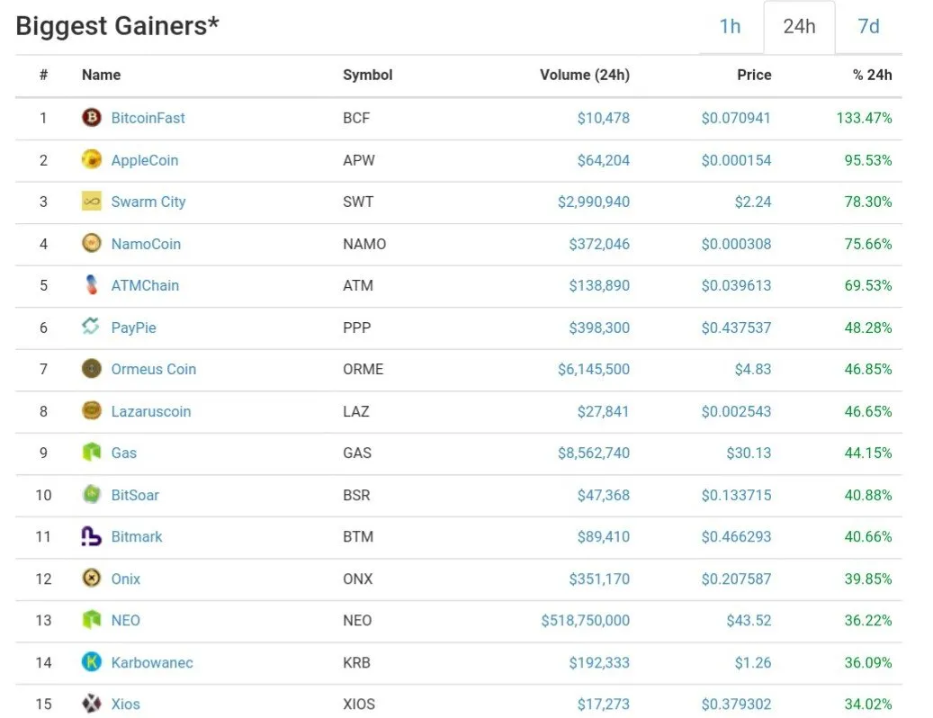
Task: Click the ATMChain logo icon
Action: pyautogui.click(x=91, y=285)
